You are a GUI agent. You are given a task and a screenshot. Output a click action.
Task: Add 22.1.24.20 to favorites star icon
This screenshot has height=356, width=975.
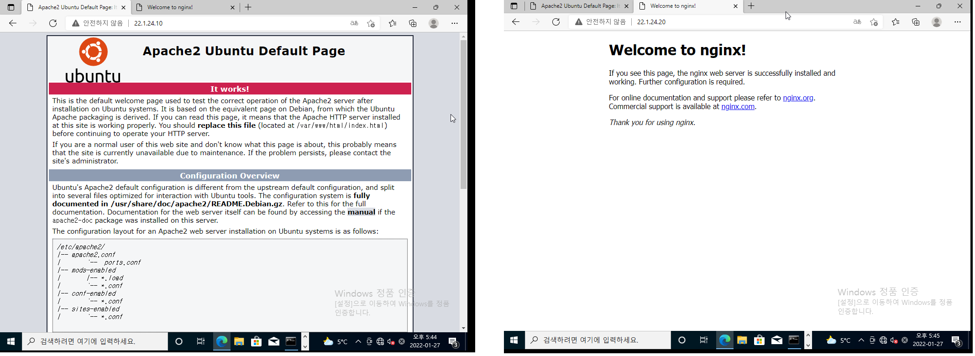click(x=874, y=22)
